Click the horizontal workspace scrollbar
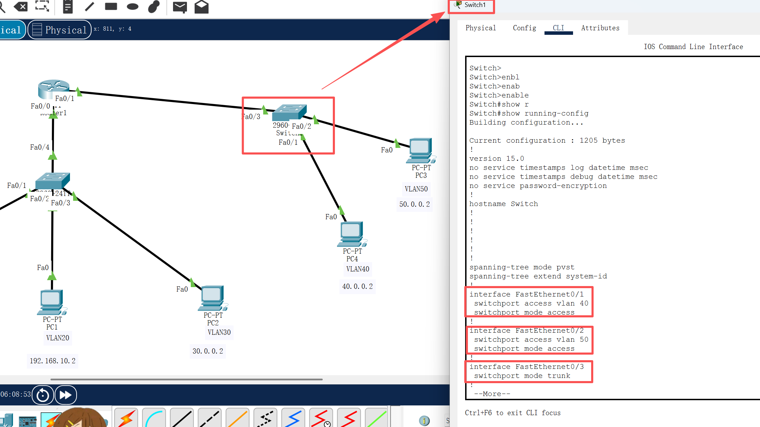The height and width of the screenshot is (427, 760). coord(186,379)
